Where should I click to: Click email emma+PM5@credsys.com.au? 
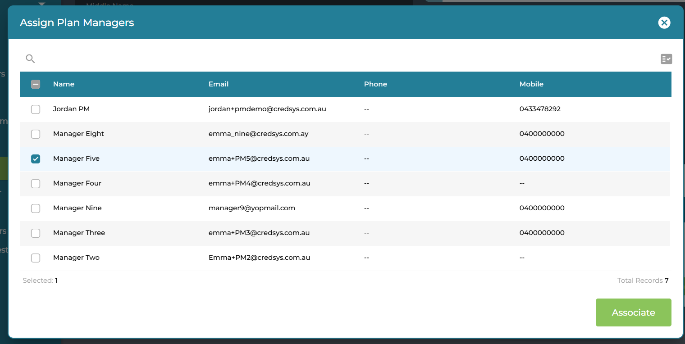pos(259,158)
